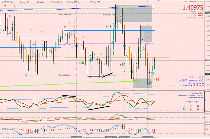Click the red H1 down arrow in EURAUD row
The height and width of the screenshot is (139, 210).
194,85
